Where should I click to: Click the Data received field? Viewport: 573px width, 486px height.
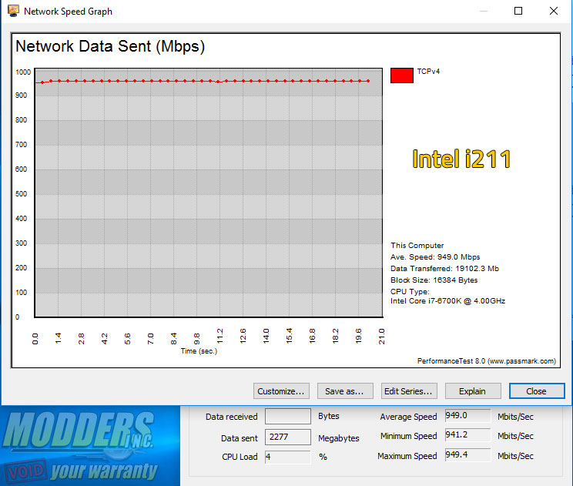pyautogui.click(x=287, y=416)
